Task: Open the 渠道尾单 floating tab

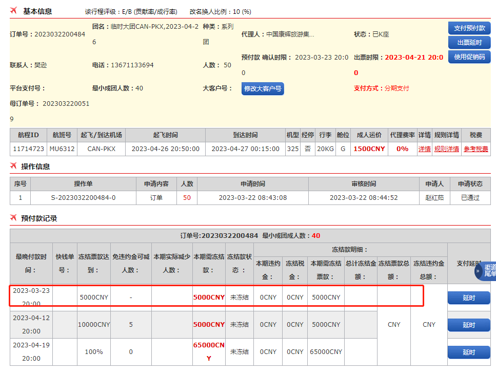Action: [x=489, y=270]
